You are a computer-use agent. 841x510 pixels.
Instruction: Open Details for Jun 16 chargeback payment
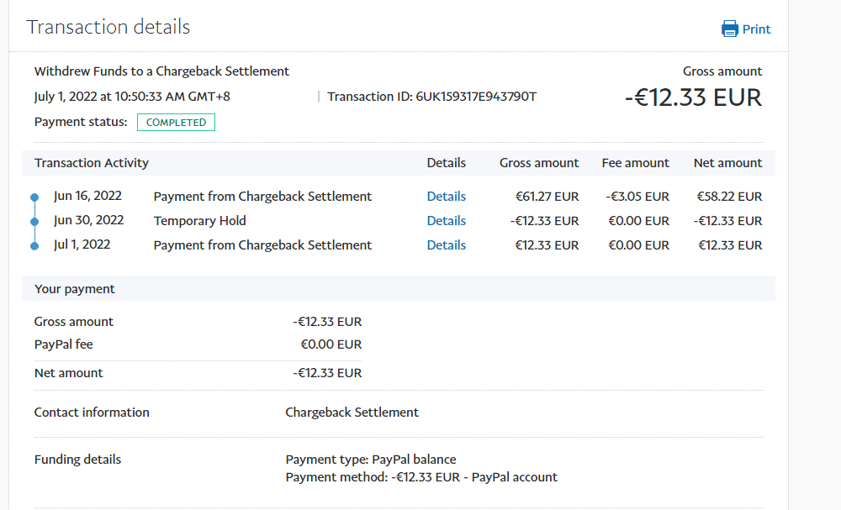(x=446, y=197)
